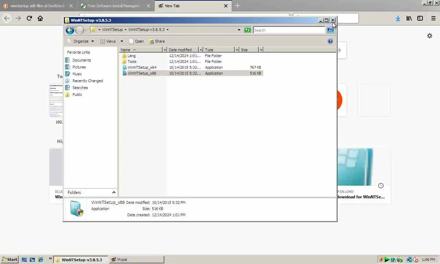This screenshot has width=440, height=264.
Task: Click the taskbar clock showing 1:06 PM
Action: 428,260
